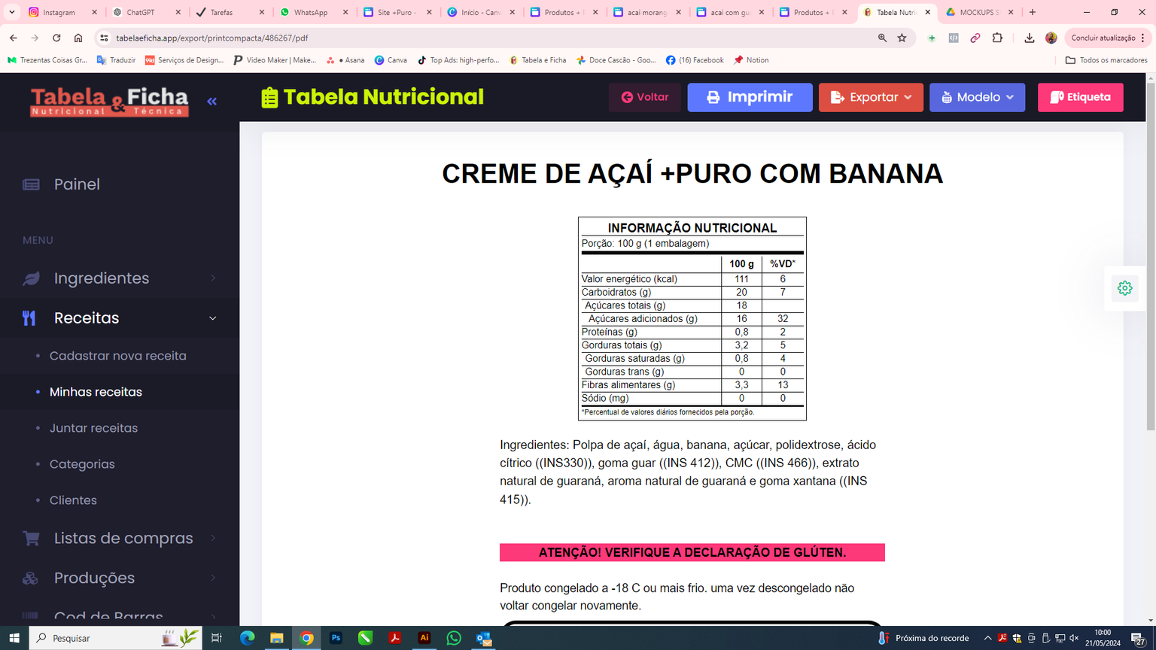Open Photoshop from the taskbar
Viewport: 1156px width, 650px height.
[336, 638]
